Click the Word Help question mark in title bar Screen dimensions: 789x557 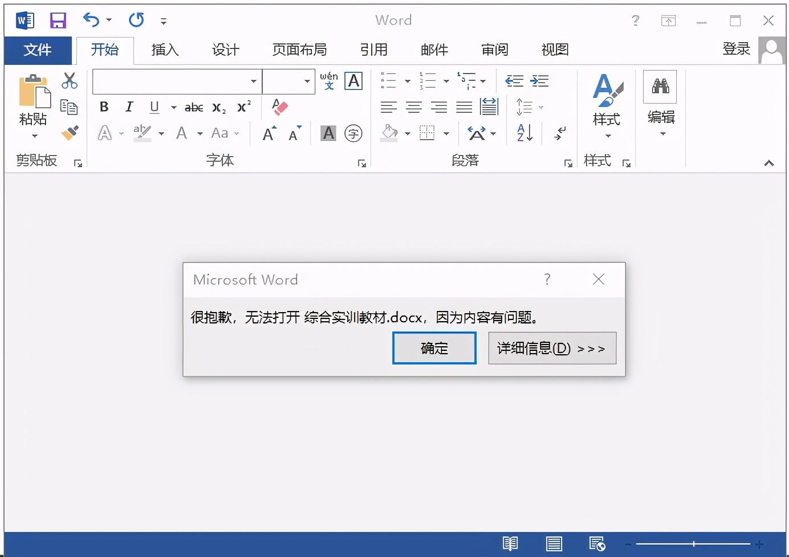pos(636,21)
